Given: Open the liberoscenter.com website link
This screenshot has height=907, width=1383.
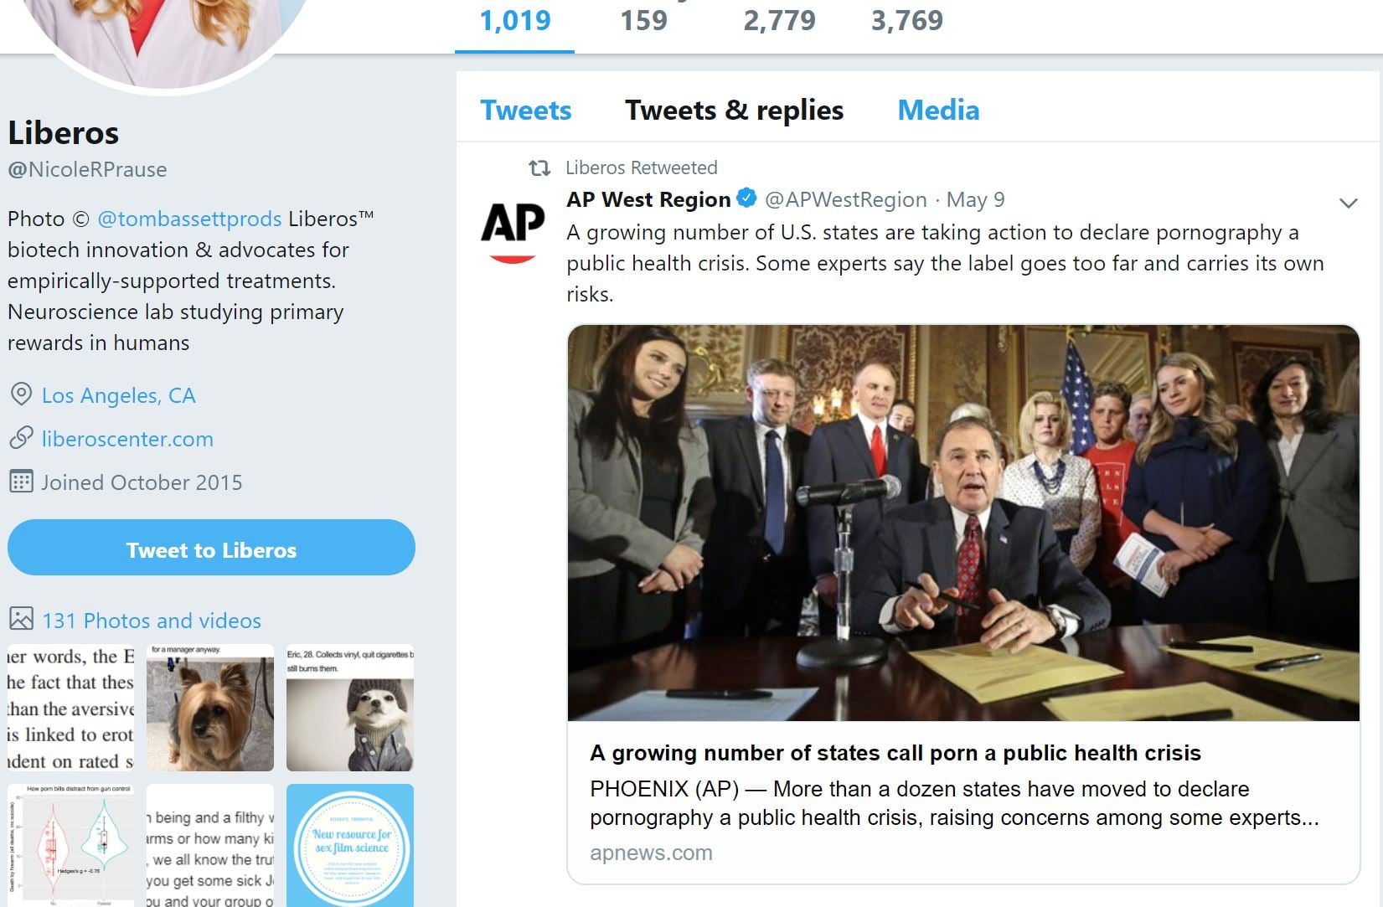Looking at the screenshot, I should [127, 439].
